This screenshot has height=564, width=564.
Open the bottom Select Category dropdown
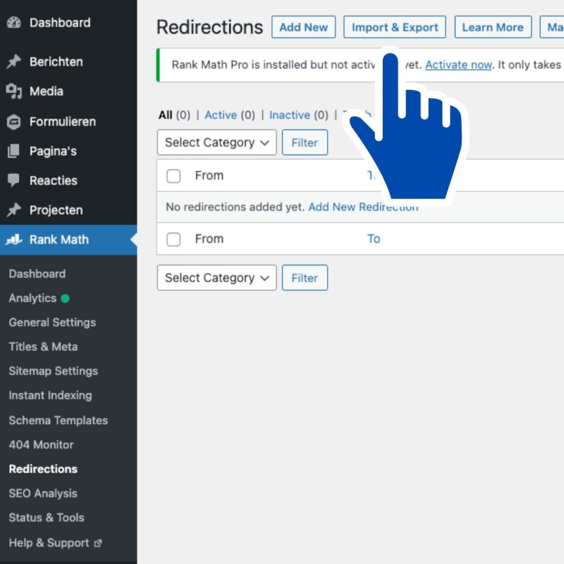click(216, 278)
